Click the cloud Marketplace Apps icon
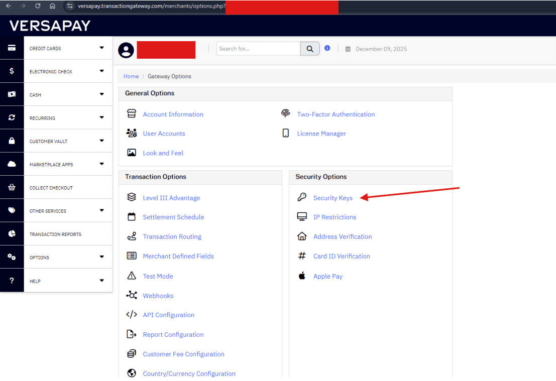Viewport: 556px width, 381px height. [12, 164]
